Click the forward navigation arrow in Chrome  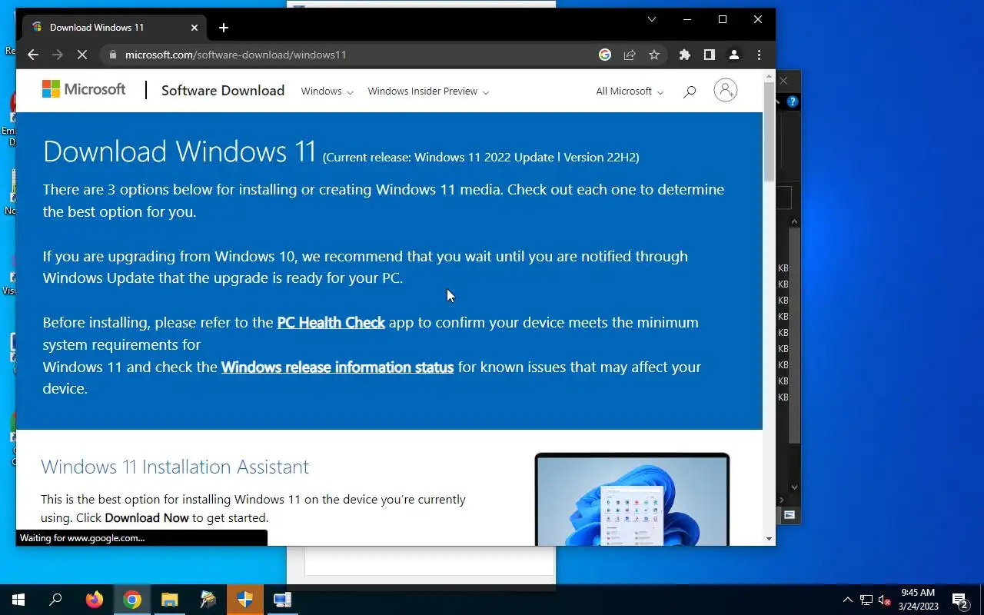click(x=57, y=55)
